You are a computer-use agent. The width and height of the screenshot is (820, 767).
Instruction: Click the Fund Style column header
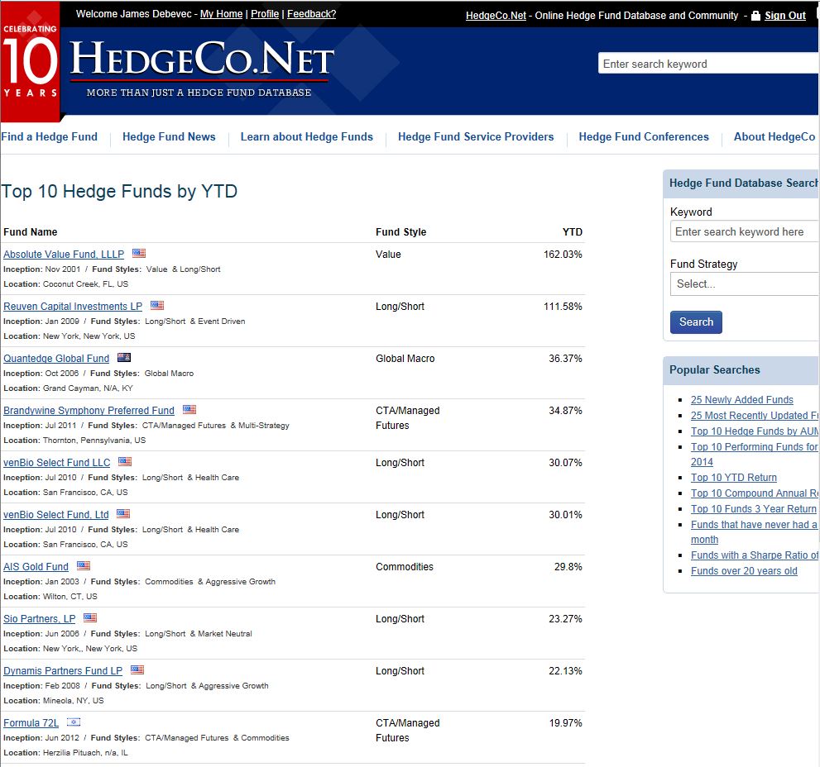tap(400, 232)
